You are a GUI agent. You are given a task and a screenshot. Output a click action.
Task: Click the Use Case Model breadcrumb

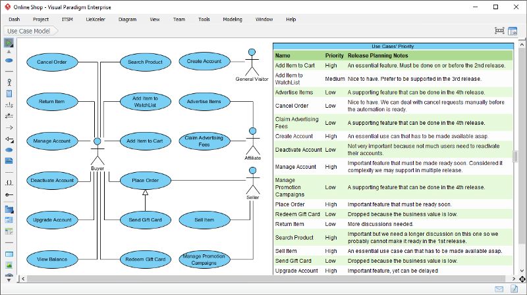point(30,31)
